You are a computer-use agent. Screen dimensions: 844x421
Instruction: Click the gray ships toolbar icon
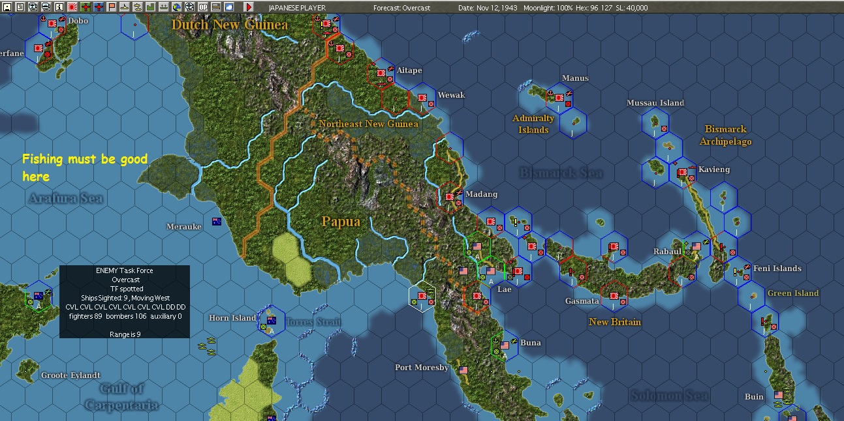coord(163,7)
